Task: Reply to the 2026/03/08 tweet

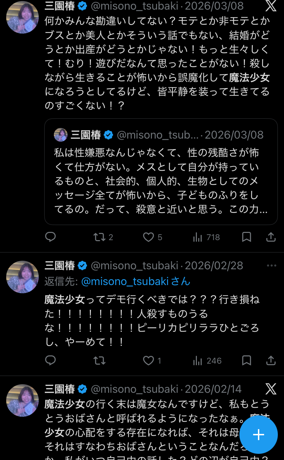Action: click(x=50, y=237)
